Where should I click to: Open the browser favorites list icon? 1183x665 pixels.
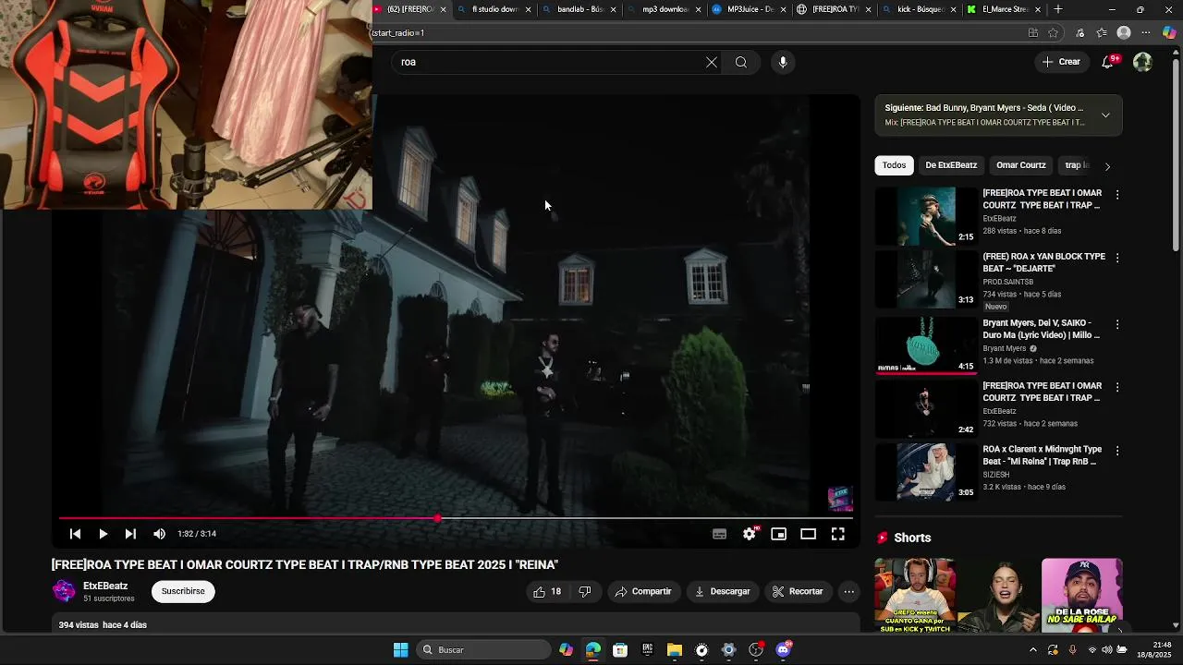[x=1102, y=32]
